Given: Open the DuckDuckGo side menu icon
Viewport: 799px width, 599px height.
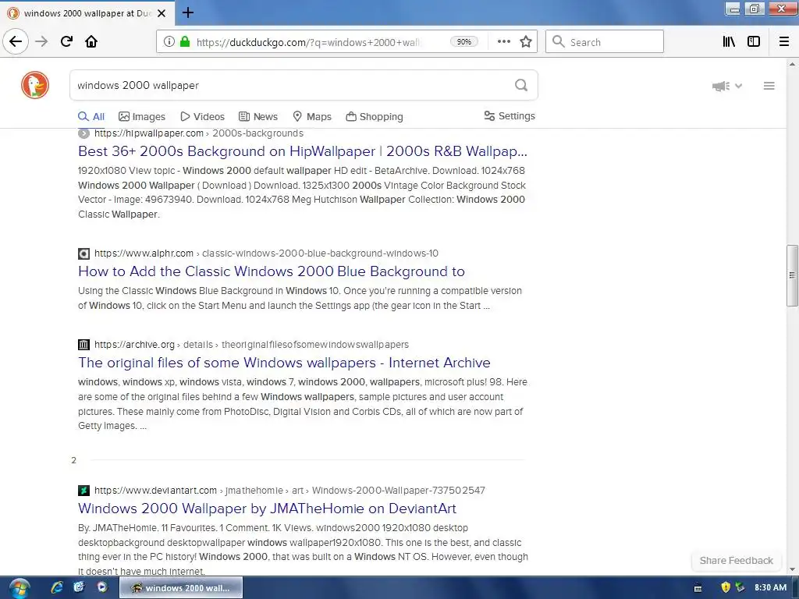Looking at the screenshot, I should tap(769, 86).
